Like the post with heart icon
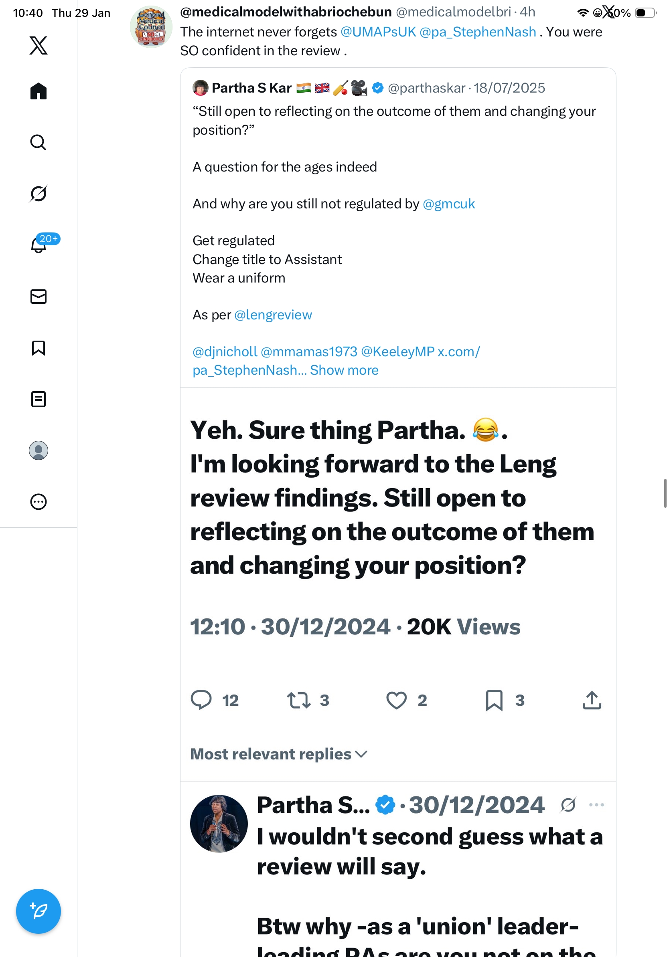Image resolution: width=669 pixels, height=957 pixels. pos(396,700)
